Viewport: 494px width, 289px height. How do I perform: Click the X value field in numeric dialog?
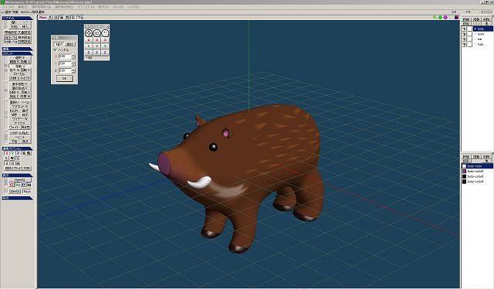[65, 56]
